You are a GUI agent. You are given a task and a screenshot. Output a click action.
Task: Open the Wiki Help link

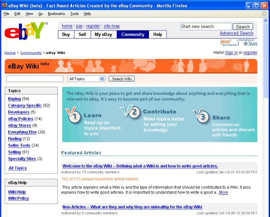coord(17,192)
